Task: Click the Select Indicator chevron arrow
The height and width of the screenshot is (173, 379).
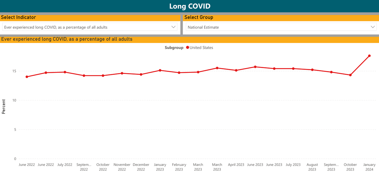Action: [x=174, y=27]
